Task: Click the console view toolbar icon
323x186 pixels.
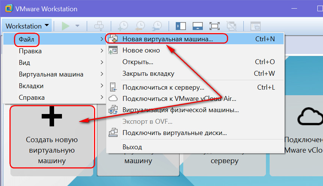Action: point(255,26)
